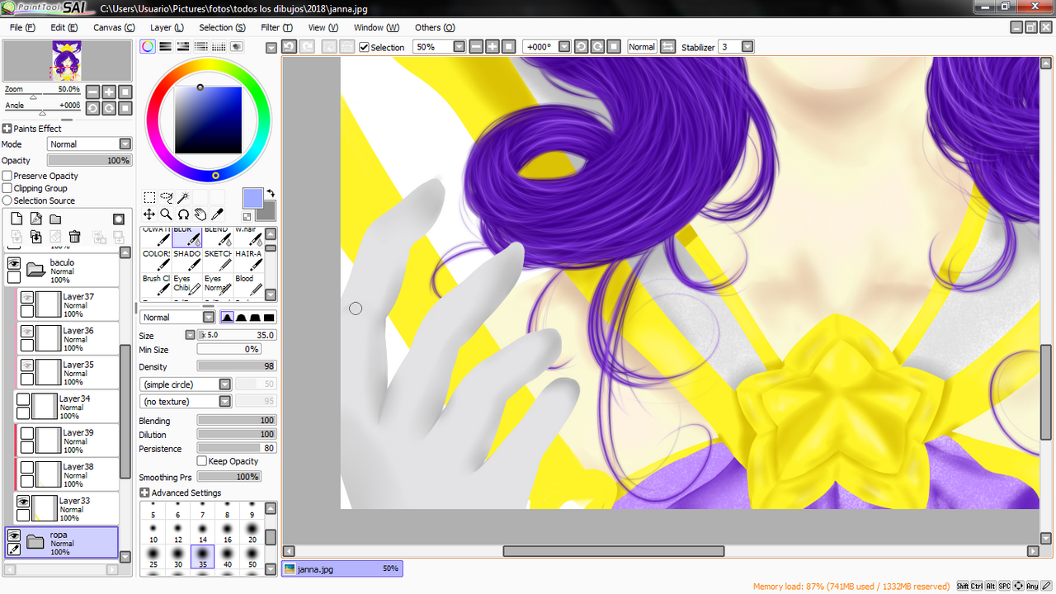Select the Eyedropper color picker tool
Screen dimensions: 1056x594
(217, 214)
